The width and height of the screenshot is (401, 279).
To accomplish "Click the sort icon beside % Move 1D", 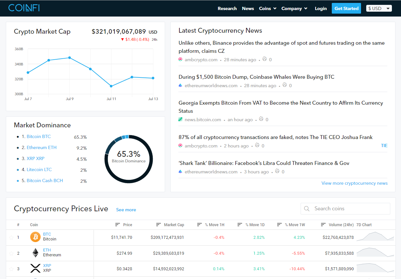I will pyautogui.click(x=240, y=225).
